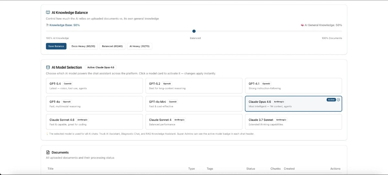Image resolution: width=388 pixels, height=175 pixels.
Task: Click the Chunks column header
Action: pos(275,169)
